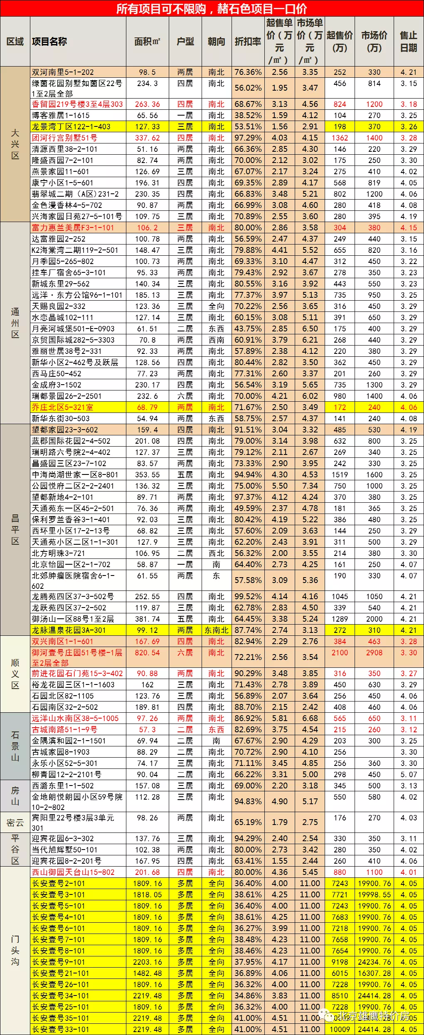Click project 西山御园天台山15-802
This screenshot has width=424, height=1035.
[73, 872]
